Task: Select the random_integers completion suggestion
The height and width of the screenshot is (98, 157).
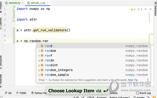Action: 93,70
